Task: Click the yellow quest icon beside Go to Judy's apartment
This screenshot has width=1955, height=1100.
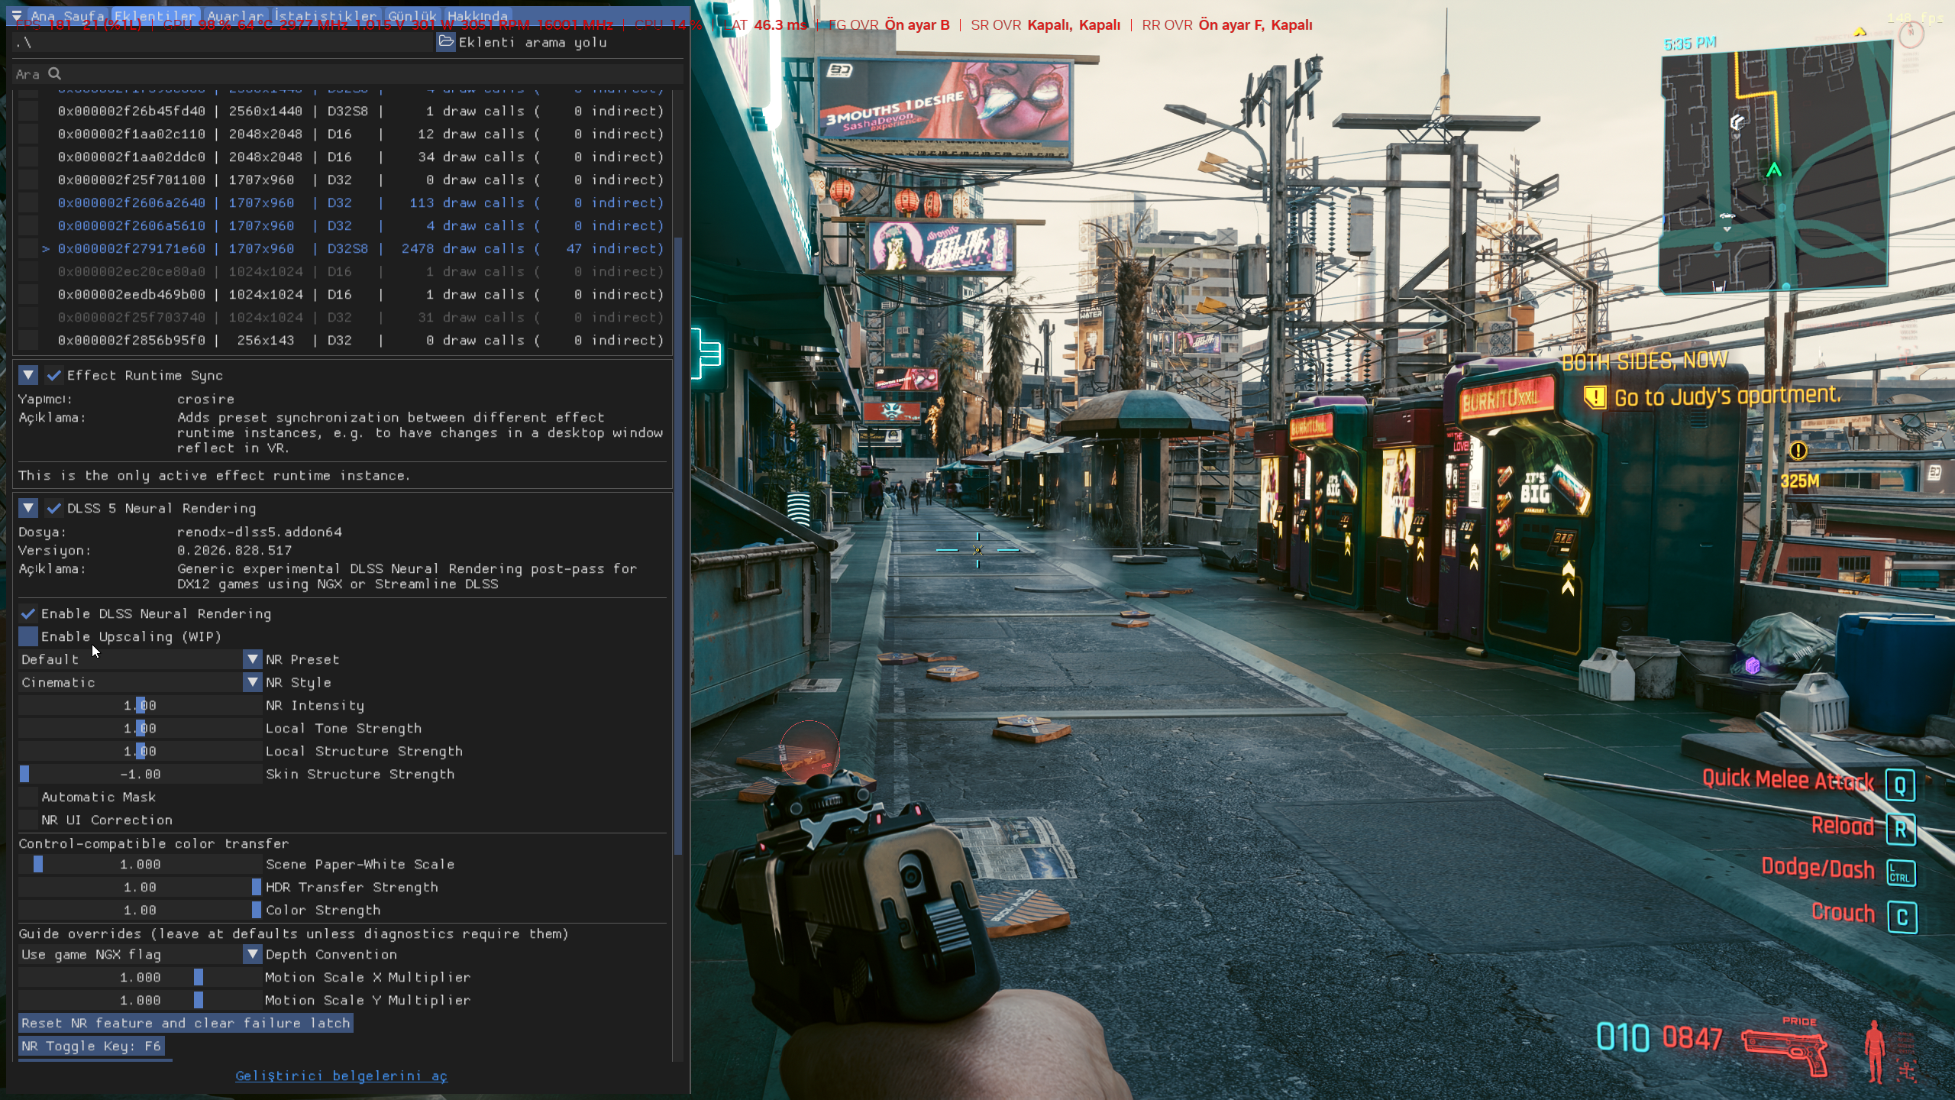Action: click(1595, 397)
